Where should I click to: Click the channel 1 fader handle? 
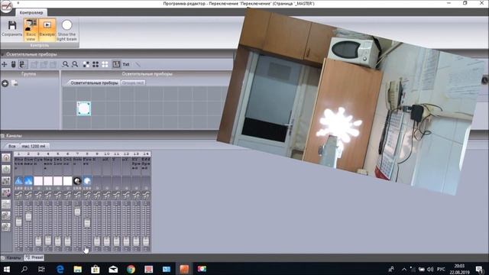pos(18,222)
